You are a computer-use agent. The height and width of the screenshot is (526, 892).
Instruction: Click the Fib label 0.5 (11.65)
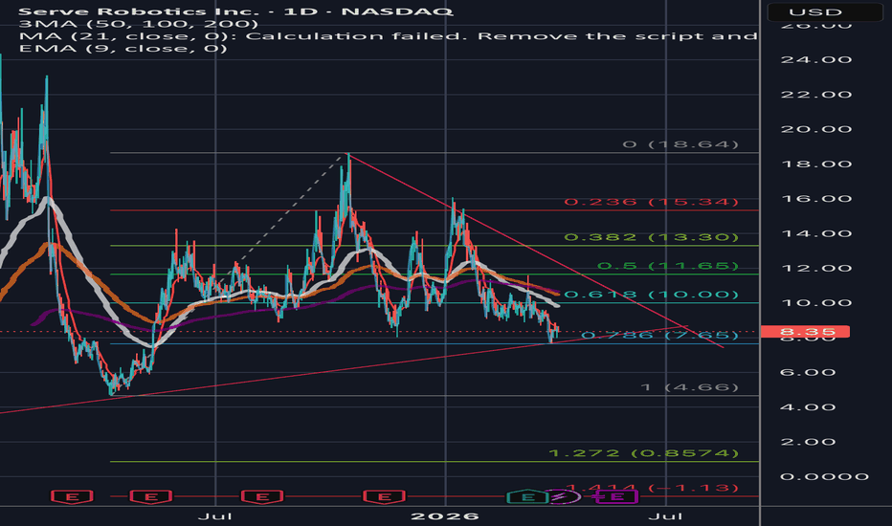pyautogui.click(x=668, y=266)
